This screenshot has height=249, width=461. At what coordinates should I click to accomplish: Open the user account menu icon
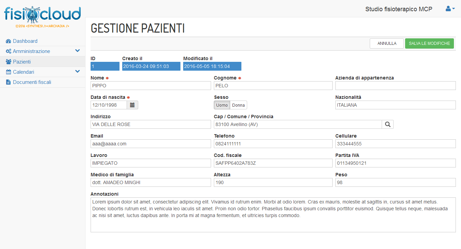(450, 9)
